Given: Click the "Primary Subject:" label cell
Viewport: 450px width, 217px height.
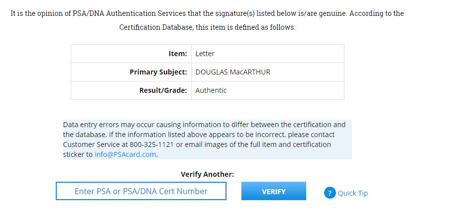Looking at the screenshot, I should pyautogui.click(x=158, y=72).
